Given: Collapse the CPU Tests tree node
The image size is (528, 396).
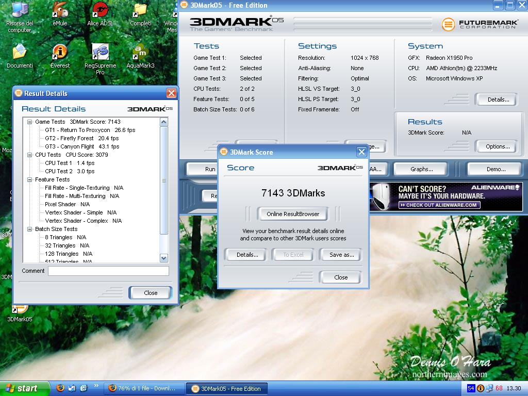Looking at the screenshot, I should [29, 155].
